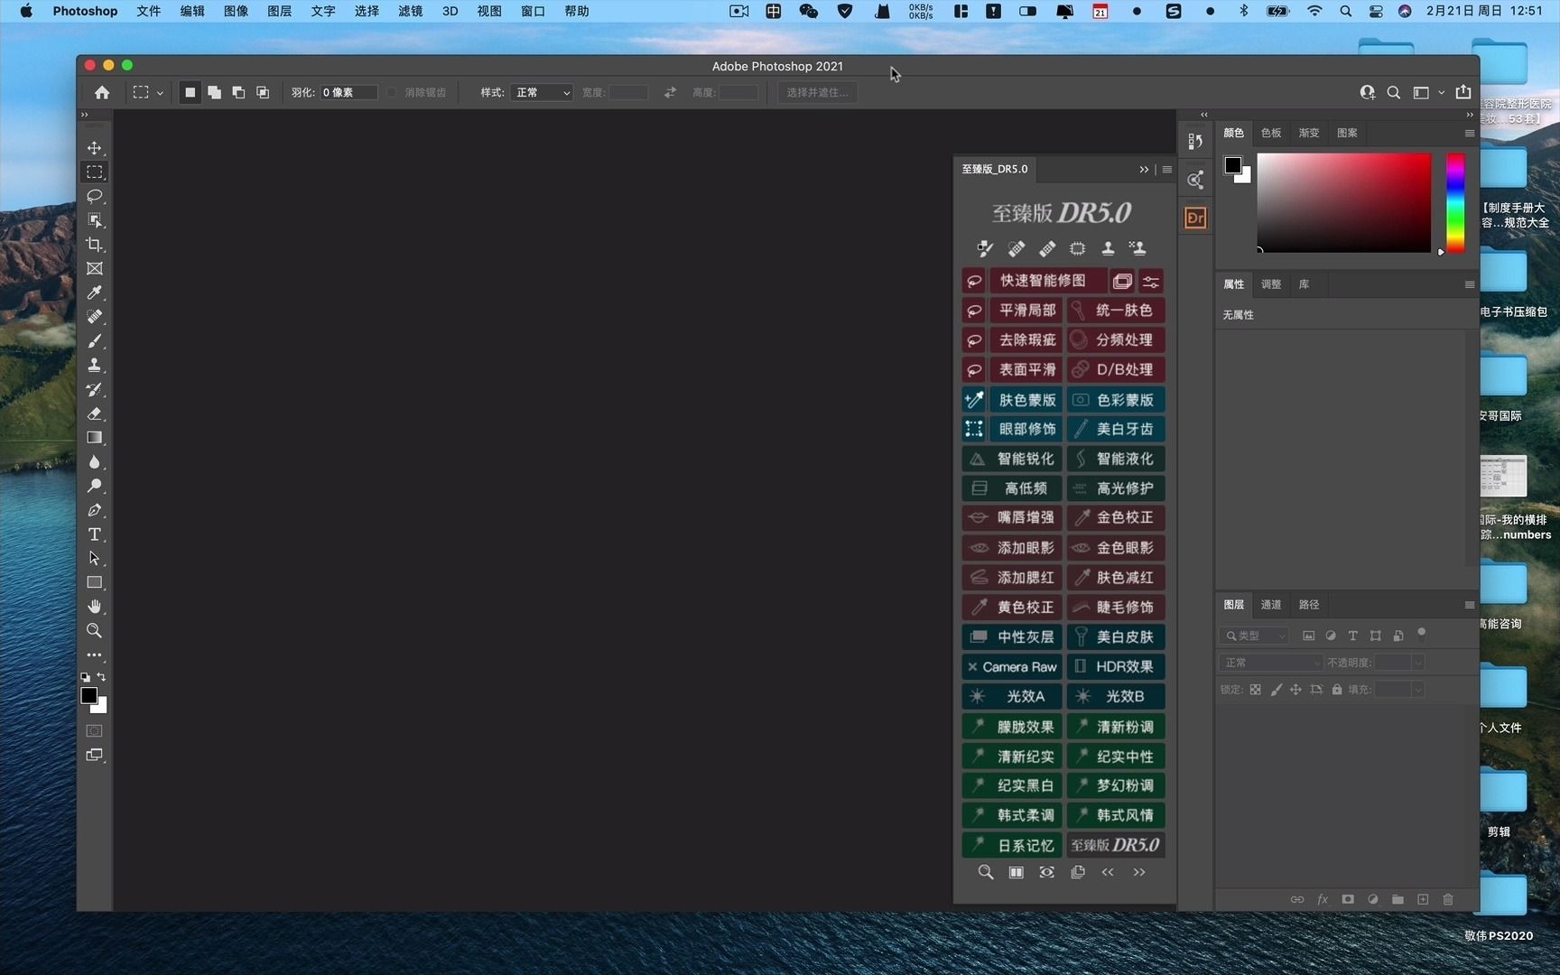Screen dimensions: 1560x975
Task: Click create new layer icon
Action: (1423, 899)
